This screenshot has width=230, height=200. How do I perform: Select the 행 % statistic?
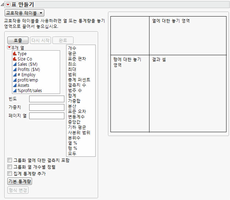coord(72,148)
